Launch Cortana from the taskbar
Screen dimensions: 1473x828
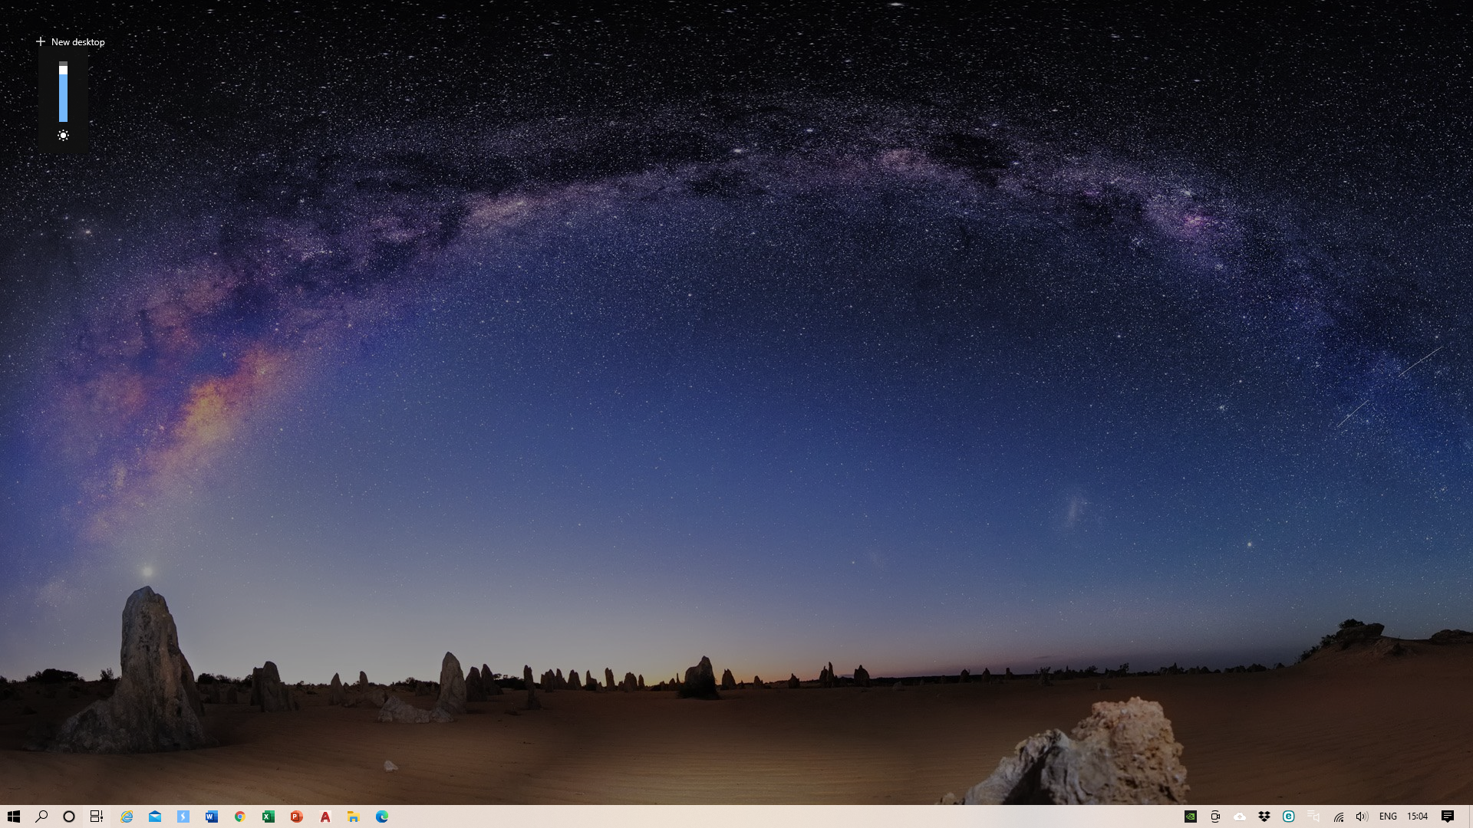(69, 816)
